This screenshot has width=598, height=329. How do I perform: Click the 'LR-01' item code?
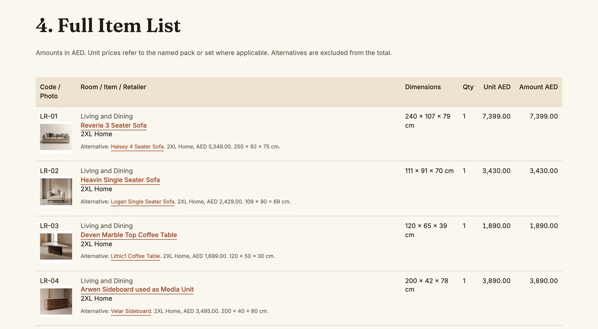(49, 116)
